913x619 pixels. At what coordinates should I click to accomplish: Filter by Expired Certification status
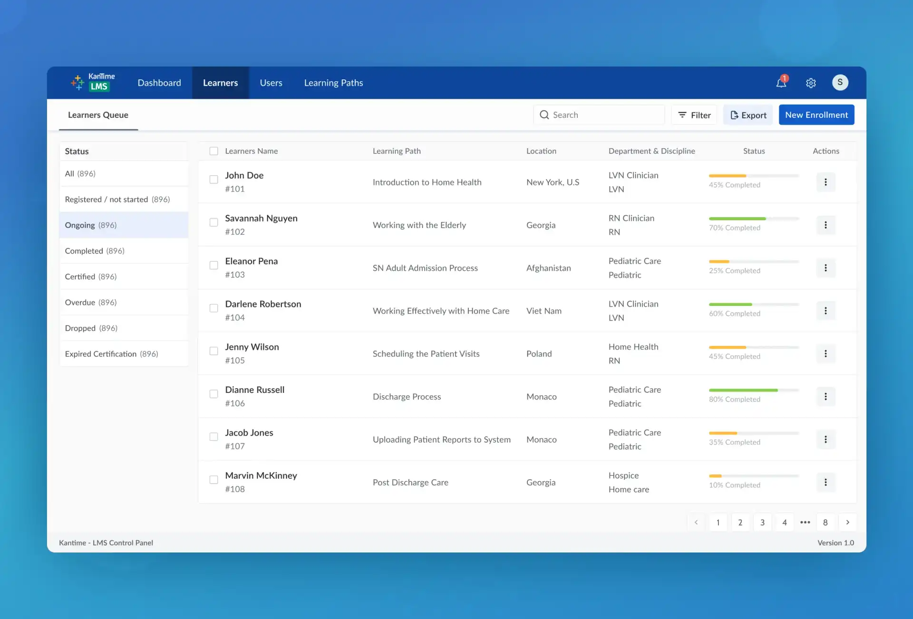coord(124,354)
